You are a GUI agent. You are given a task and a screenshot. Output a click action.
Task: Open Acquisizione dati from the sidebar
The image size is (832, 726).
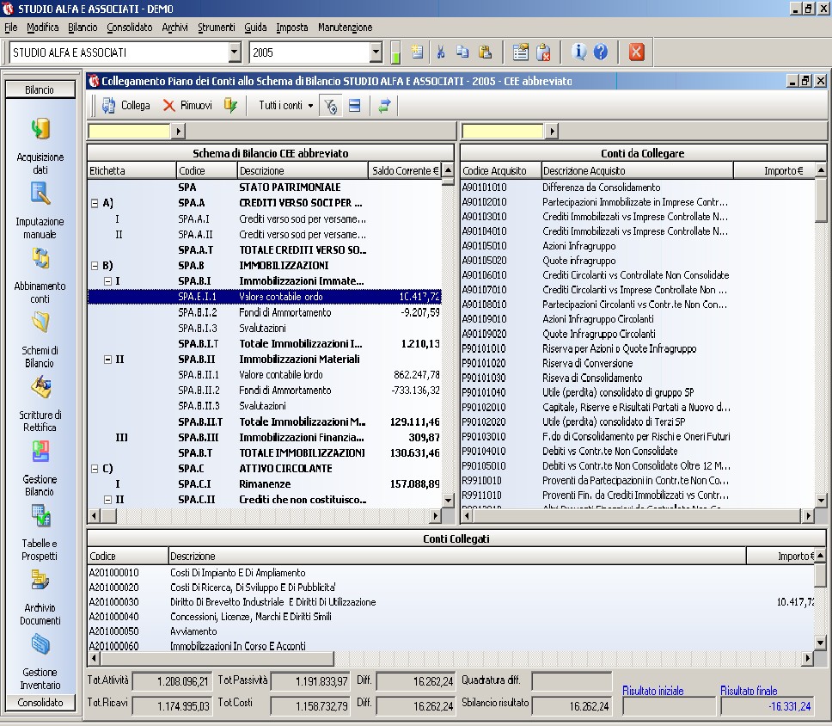click(40, 129)
